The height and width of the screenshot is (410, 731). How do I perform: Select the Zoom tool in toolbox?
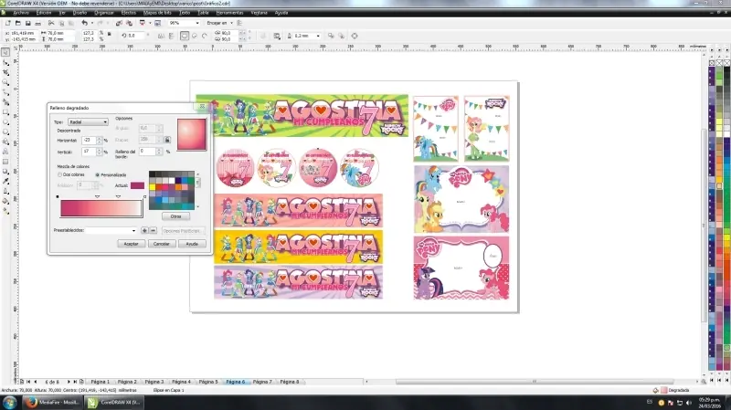pyautogui.click(x=5, y=82)
